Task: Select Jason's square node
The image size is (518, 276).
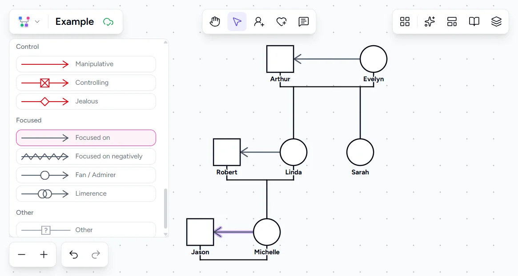Action: [200, 232]
